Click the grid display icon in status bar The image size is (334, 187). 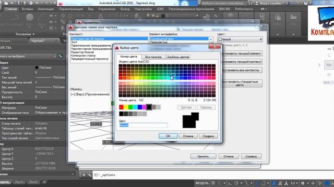(x=213, y=183)
